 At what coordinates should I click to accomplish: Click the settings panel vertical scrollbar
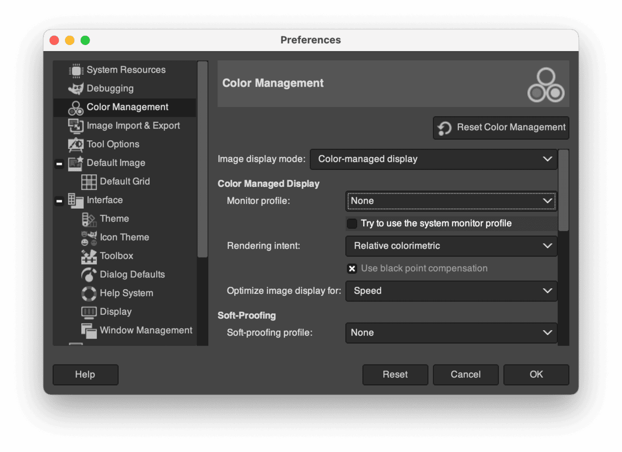(x=563, y=190)
